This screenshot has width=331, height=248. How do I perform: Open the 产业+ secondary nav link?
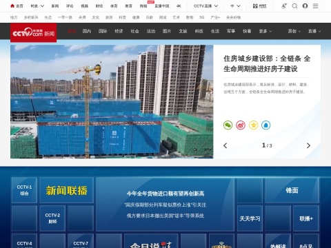coord(215,17)
